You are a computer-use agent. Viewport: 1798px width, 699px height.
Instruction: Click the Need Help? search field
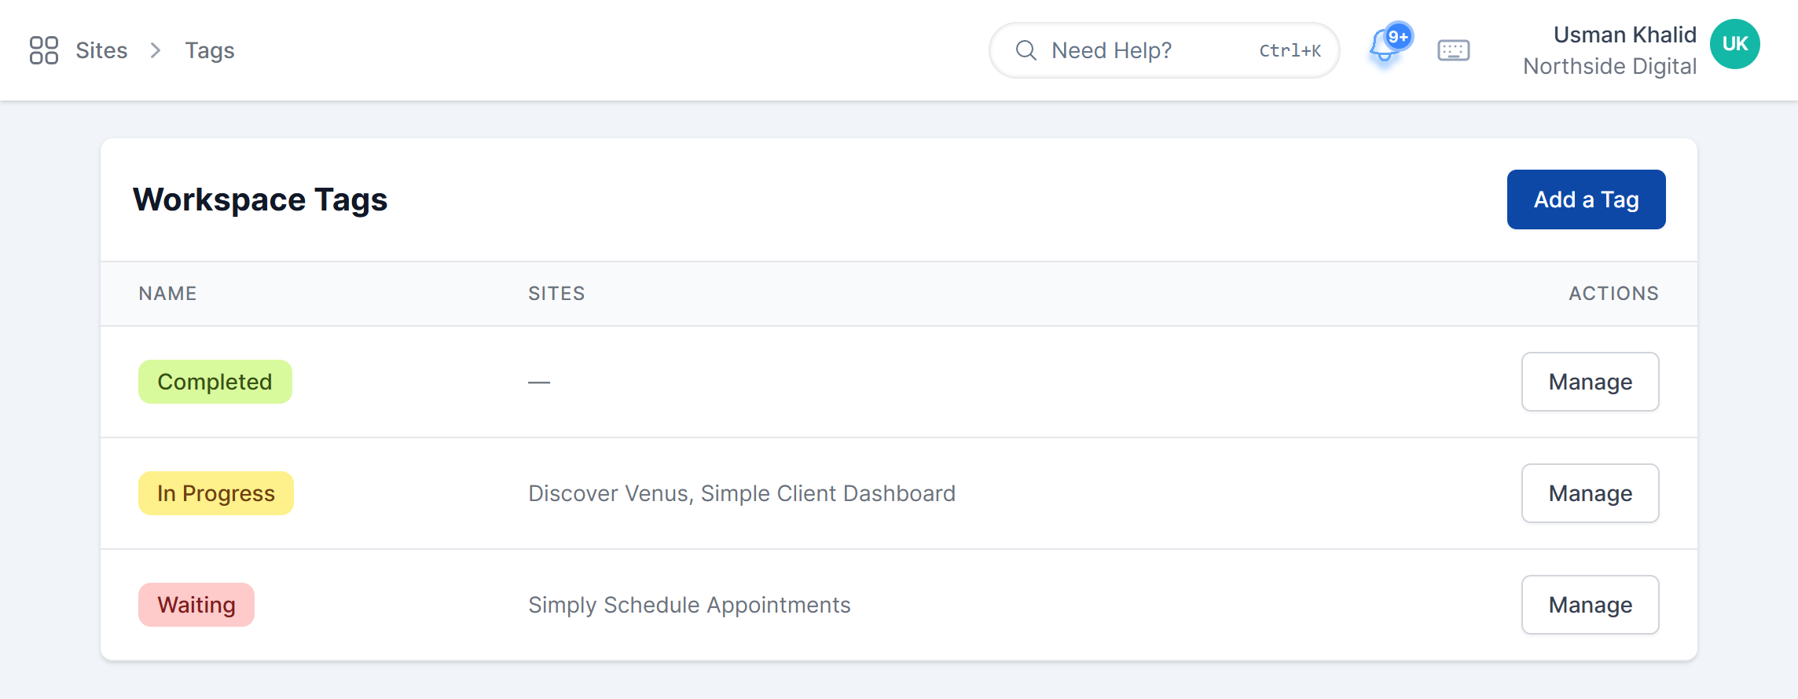coord(1164,50)
